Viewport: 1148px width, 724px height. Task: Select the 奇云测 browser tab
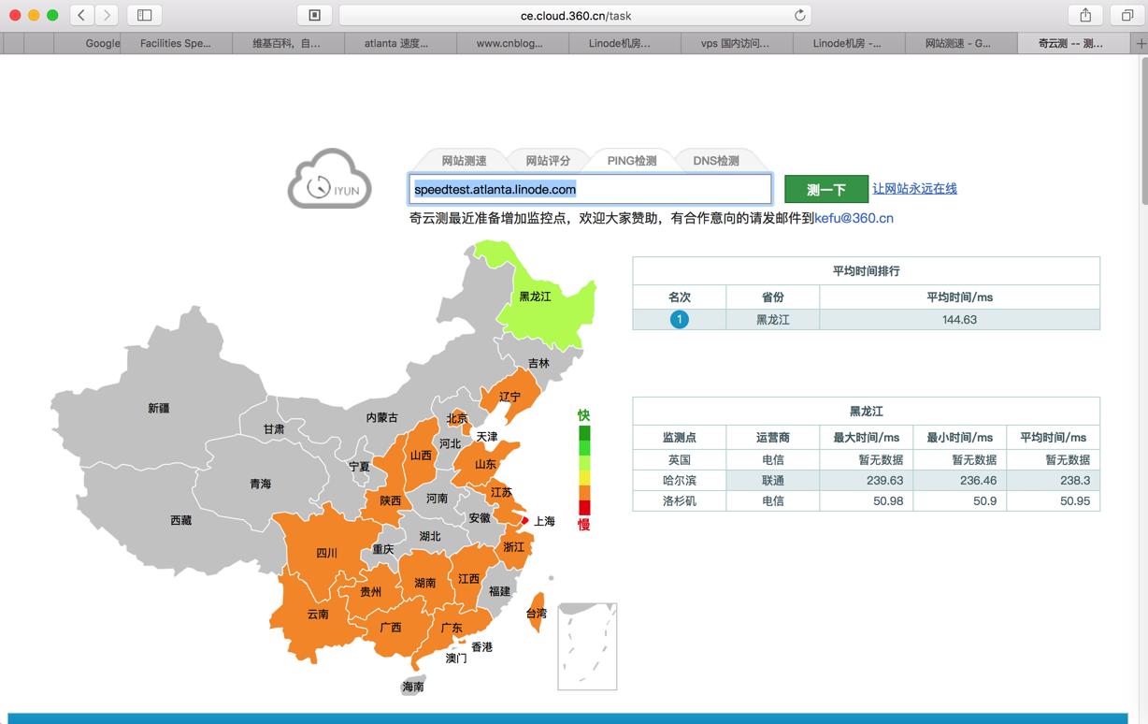coord(1072,43)
